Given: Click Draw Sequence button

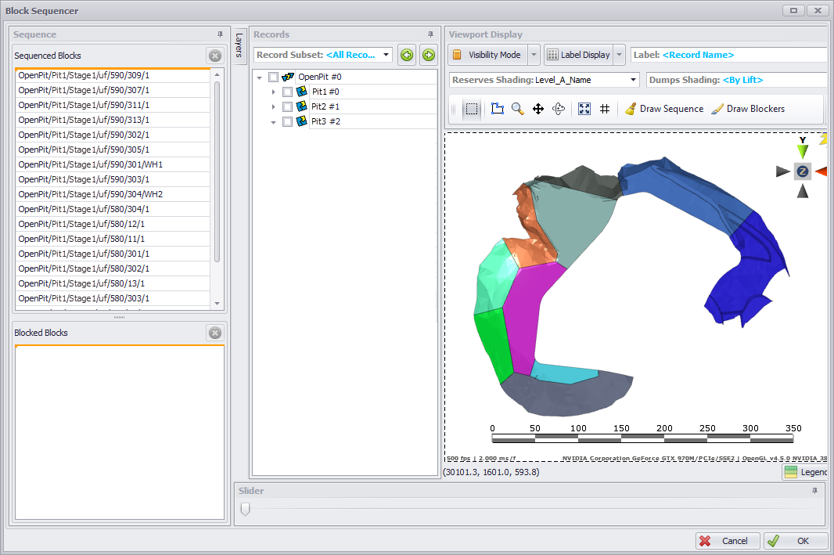Looking at the screenshot, I should [663, 109].
